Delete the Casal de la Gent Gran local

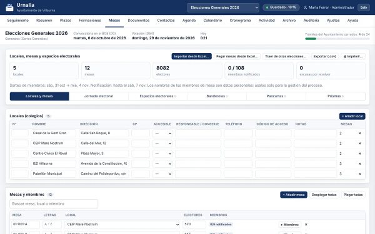[360, 134]
